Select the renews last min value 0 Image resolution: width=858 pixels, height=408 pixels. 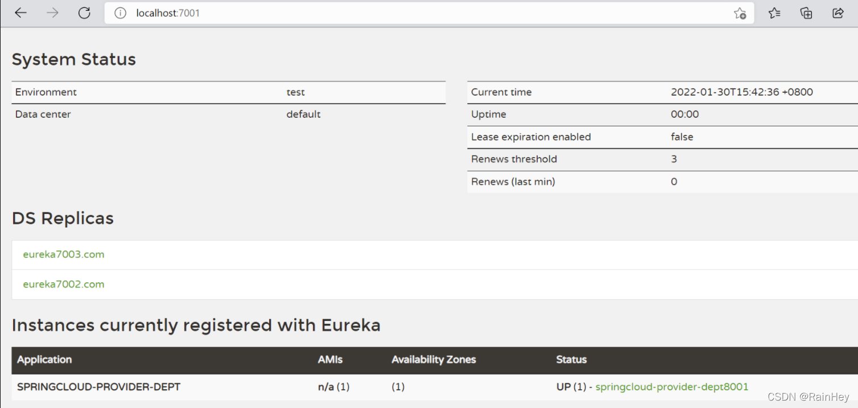tap(674, 182)
